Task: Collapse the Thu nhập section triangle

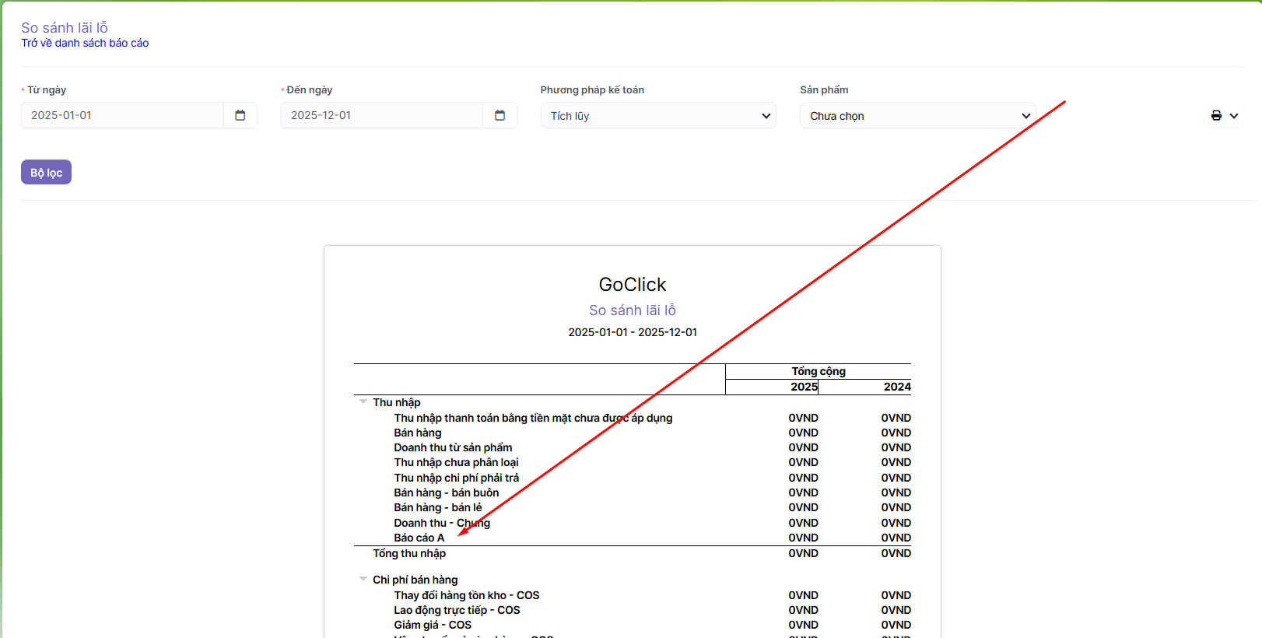Action: (363, 401)
